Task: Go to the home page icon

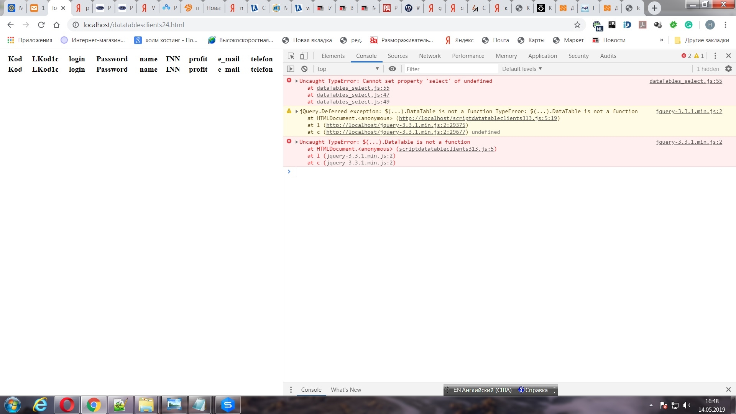Action: [57, 25]
